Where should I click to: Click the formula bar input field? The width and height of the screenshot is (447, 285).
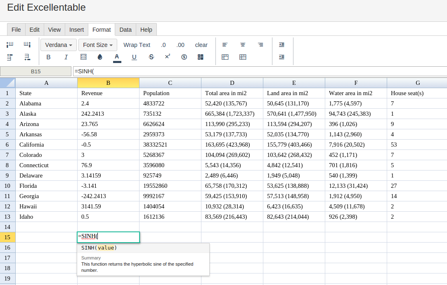259,71
